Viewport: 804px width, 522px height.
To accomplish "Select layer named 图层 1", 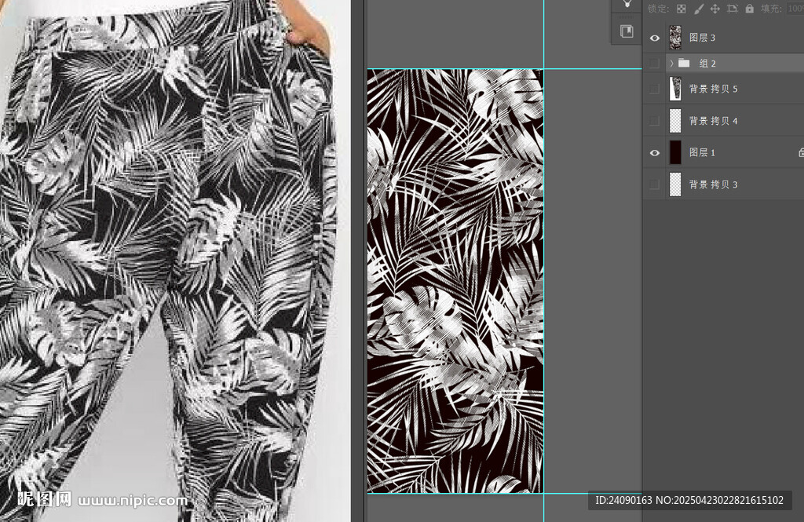I will (702, 152).
